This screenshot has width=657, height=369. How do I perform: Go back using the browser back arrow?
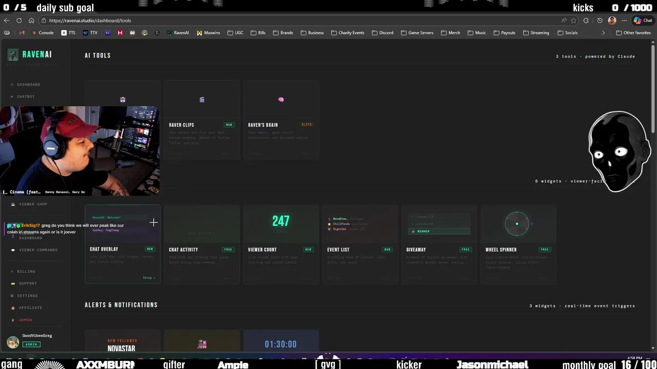pyautogui.click(x=7, y=20)
